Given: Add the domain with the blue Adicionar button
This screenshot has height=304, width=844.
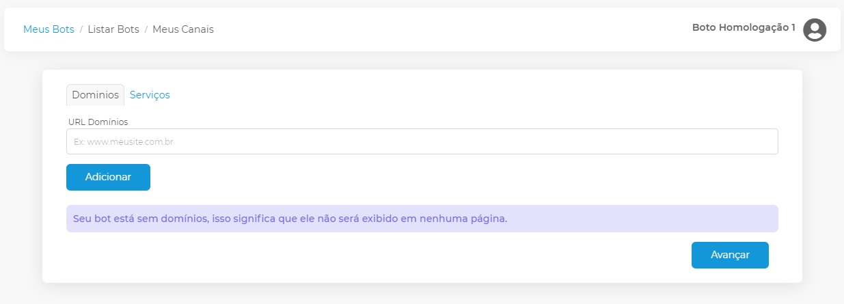Looking at the screenshot, I should [108, 177].
